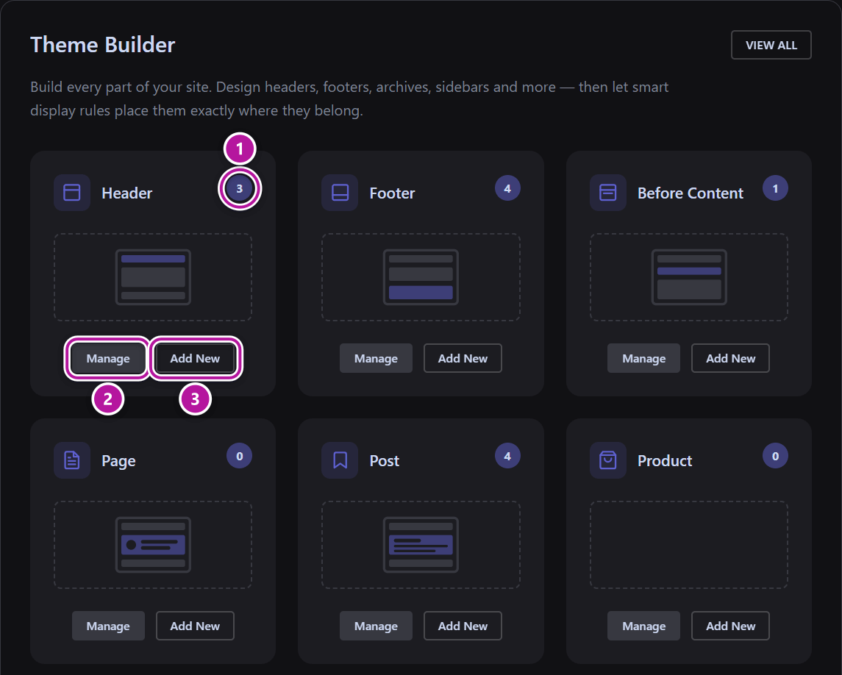Manage Before Content templates
The image size is (842, 675).
tap(644, 358)
